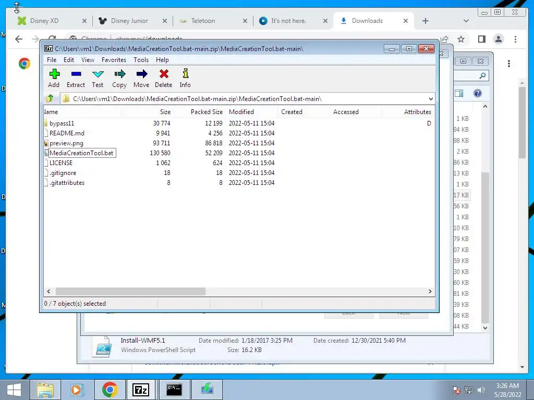Select the bypass11 folder
The image size is (534, 400).
(x=62, y=123)
